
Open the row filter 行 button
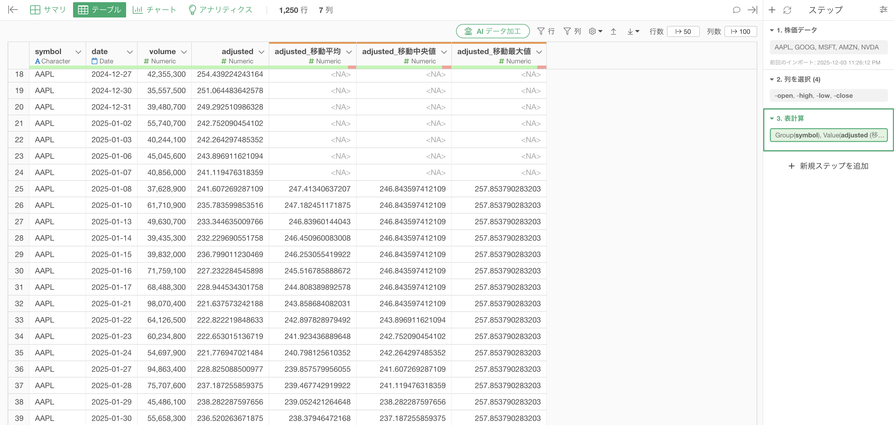coord(546,31)
